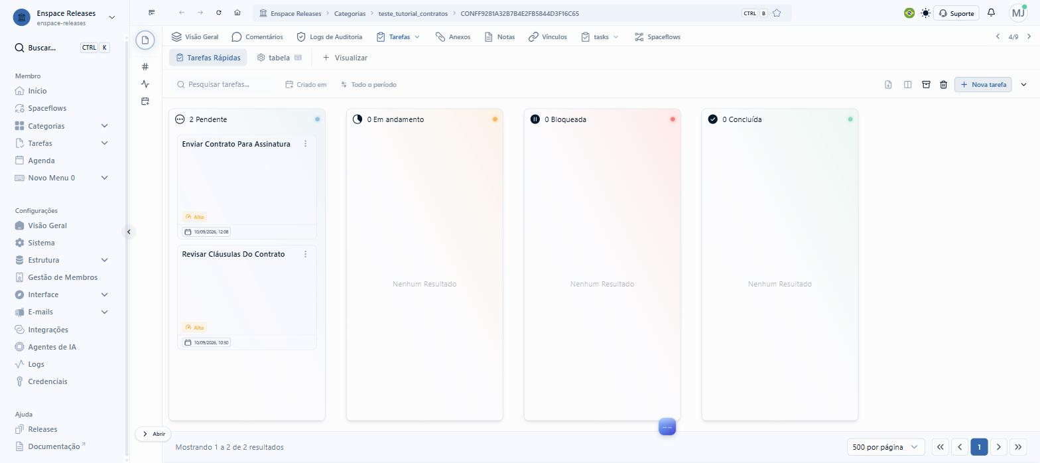
Task: Go to next record with right chevron near 4/9
Action: coord(1029,37)
